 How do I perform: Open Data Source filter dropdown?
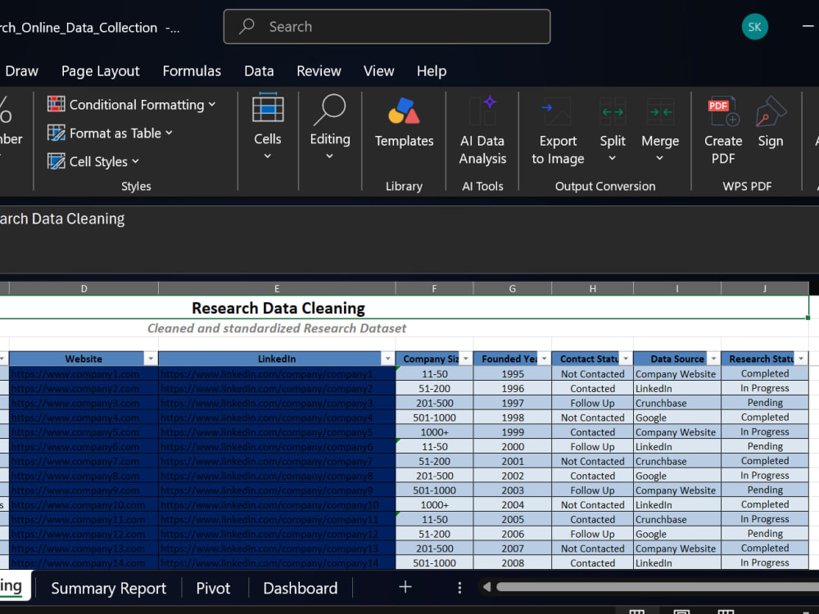pyautogui.click(x=713, y=359)
